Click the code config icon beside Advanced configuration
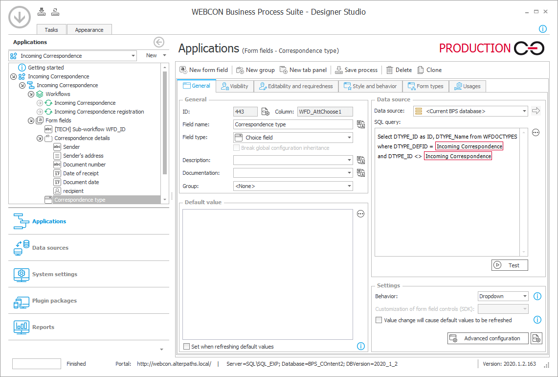This screenshot has height=377, width=558. (x=536, y=338)
